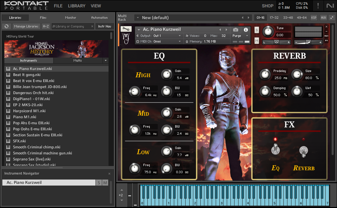Go to the next instrument preset arrow
Screen dimensions: 337x208
point(226,29)
